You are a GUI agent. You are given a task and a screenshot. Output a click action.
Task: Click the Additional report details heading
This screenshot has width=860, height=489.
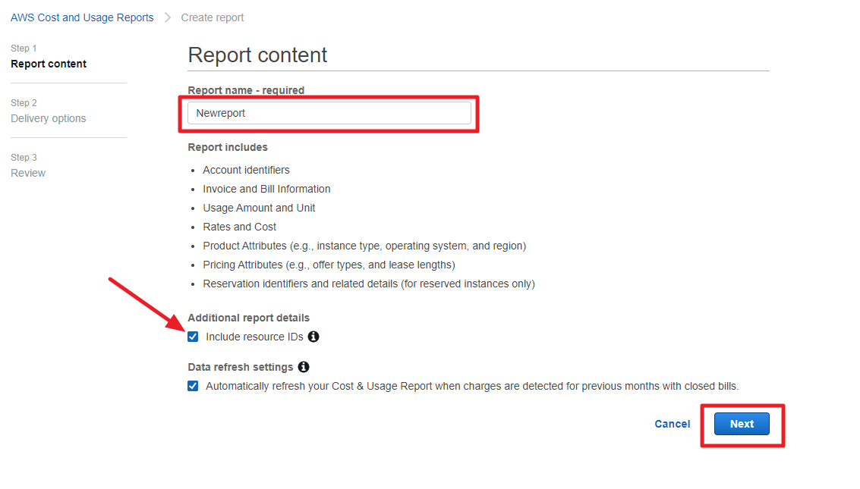(248, 318)
